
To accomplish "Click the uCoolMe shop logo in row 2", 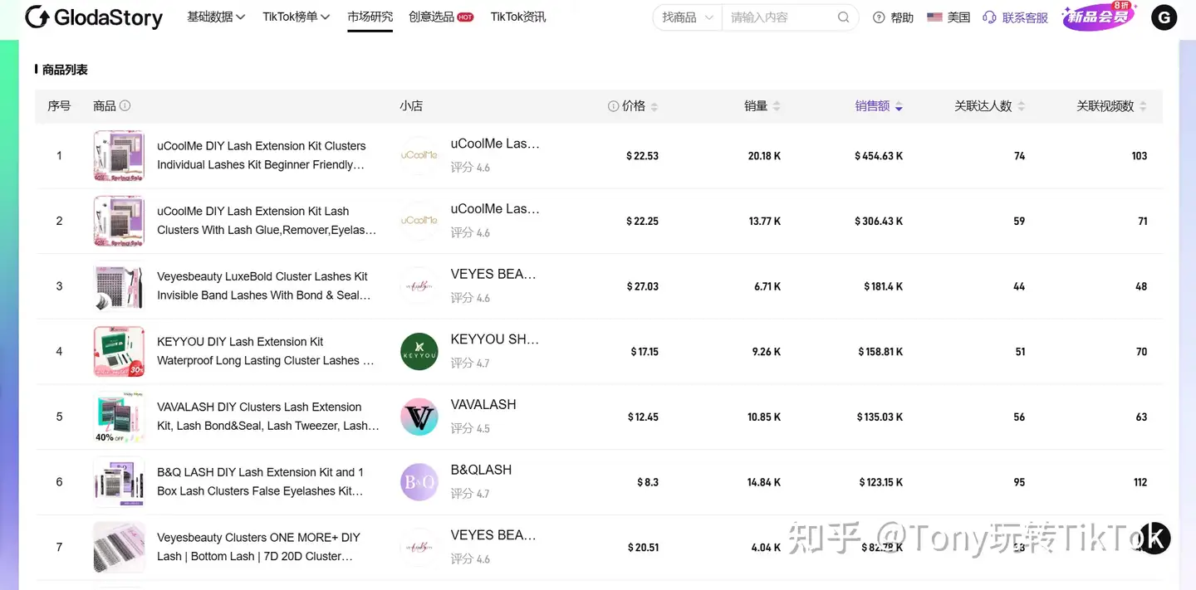I will [x=419, y=221].
